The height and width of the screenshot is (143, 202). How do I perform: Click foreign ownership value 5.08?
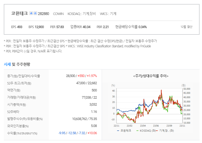(x=94, y=126)
